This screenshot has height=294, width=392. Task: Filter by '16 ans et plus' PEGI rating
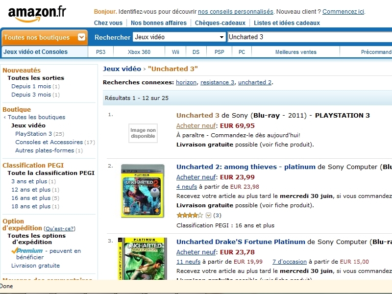click(x=31, y=198)
